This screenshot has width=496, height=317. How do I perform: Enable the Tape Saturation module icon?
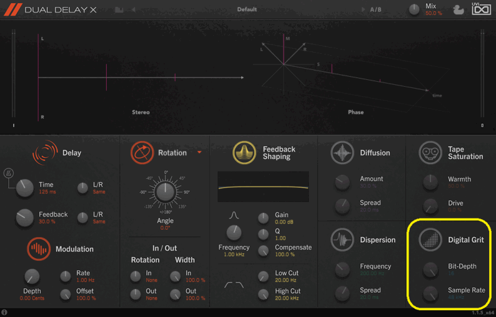coord(430,153)
